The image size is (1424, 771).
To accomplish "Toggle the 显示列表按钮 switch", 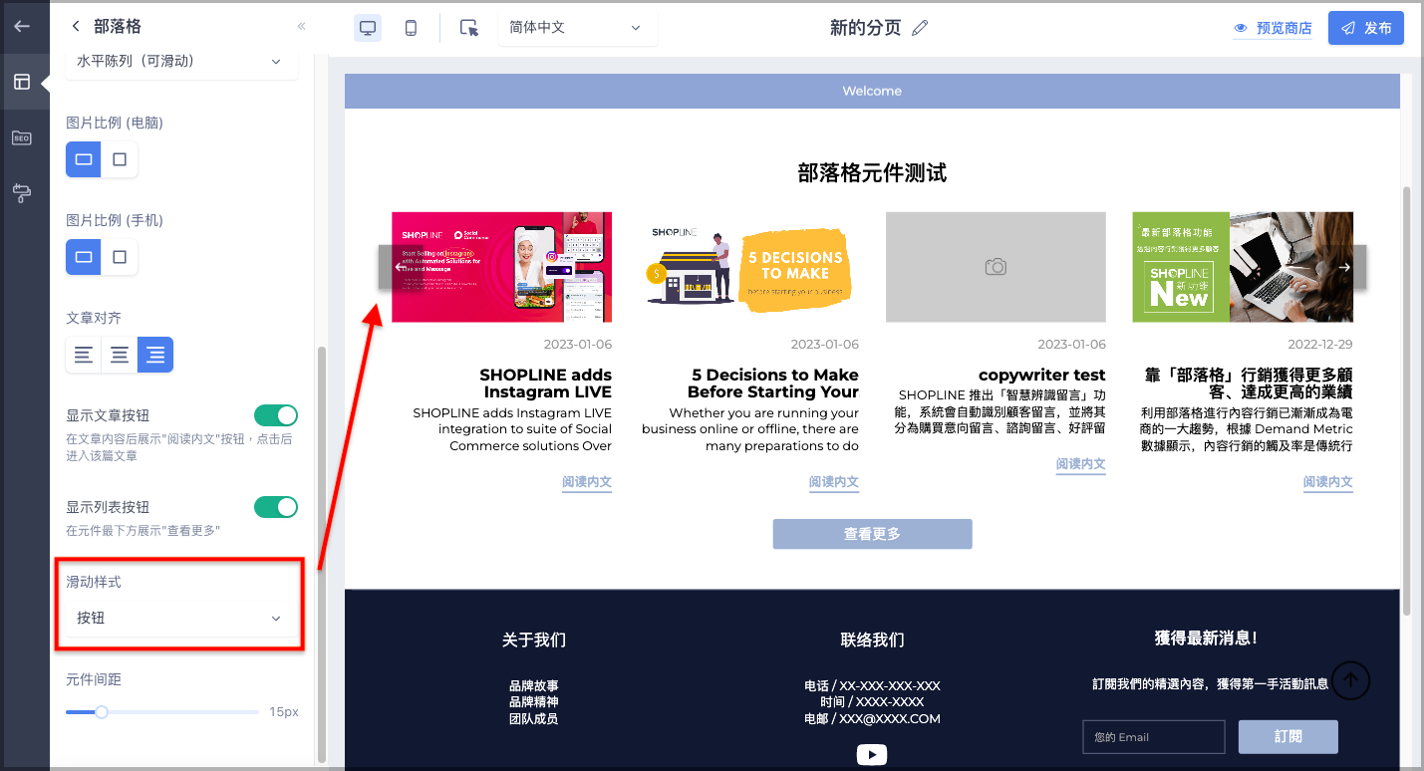I will [x=276, y=507].
